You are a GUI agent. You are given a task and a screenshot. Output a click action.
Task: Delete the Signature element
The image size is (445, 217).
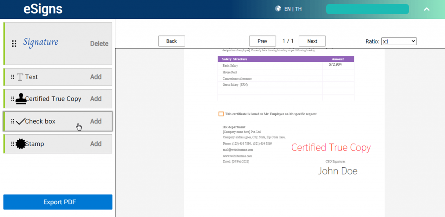click(99, 43)
